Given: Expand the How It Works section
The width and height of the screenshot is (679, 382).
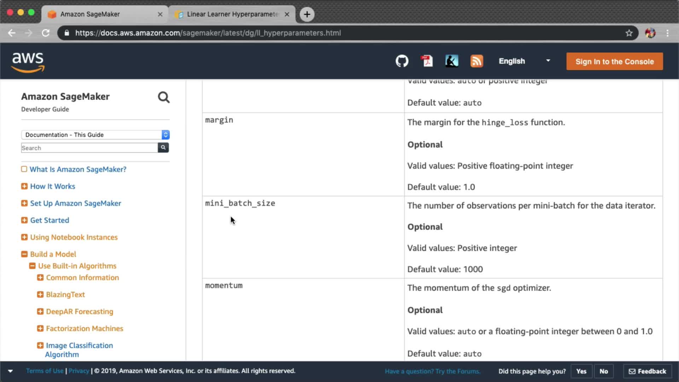Looking at the screenshot, I should click(x=24, y=186).
